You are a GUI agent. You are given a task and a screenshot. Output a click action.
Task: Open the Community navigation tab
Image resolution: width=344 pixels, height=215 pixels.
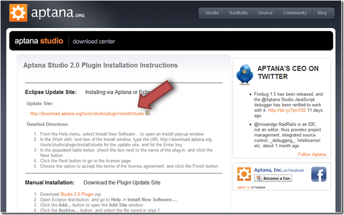click(295, 13)
